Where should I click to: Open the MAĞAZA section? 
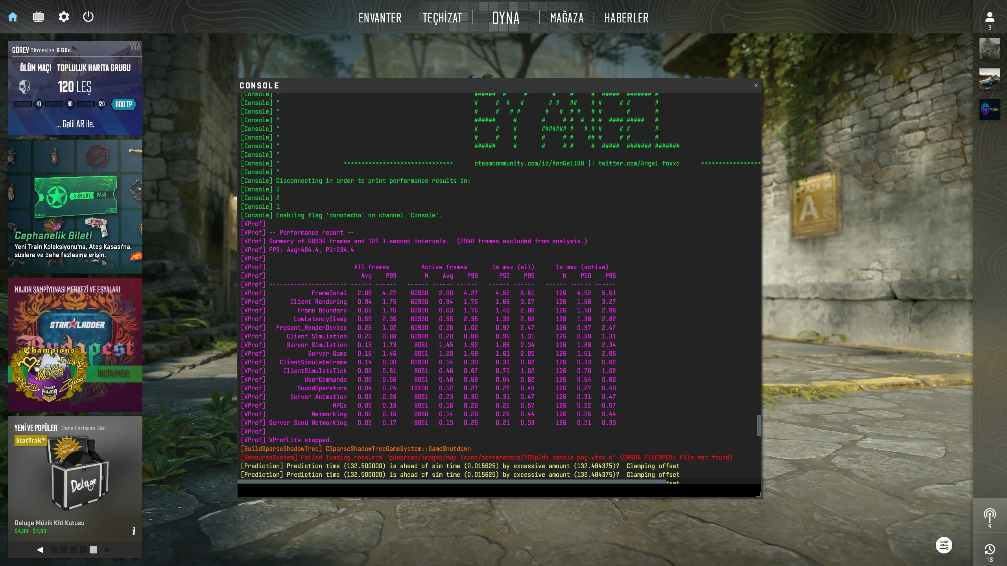click(x=566, y=18)
